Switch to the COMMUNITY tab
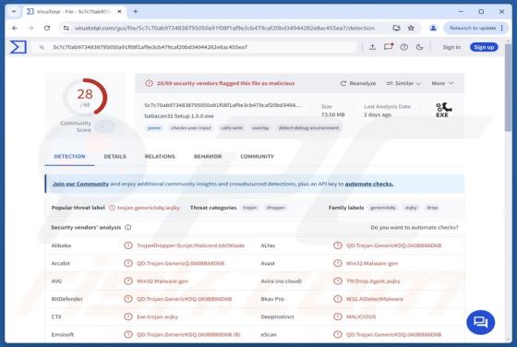This screenshot has height=347, width=517. click(257, 157)
